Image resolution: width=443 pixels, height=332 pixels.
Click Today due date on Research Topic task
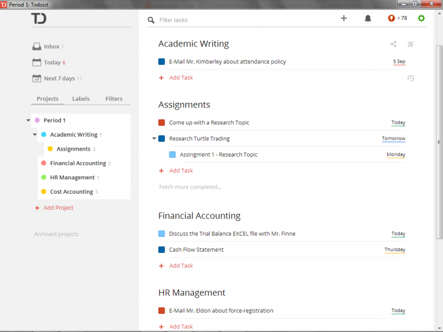pyautogui.click(x=398, y=122)
